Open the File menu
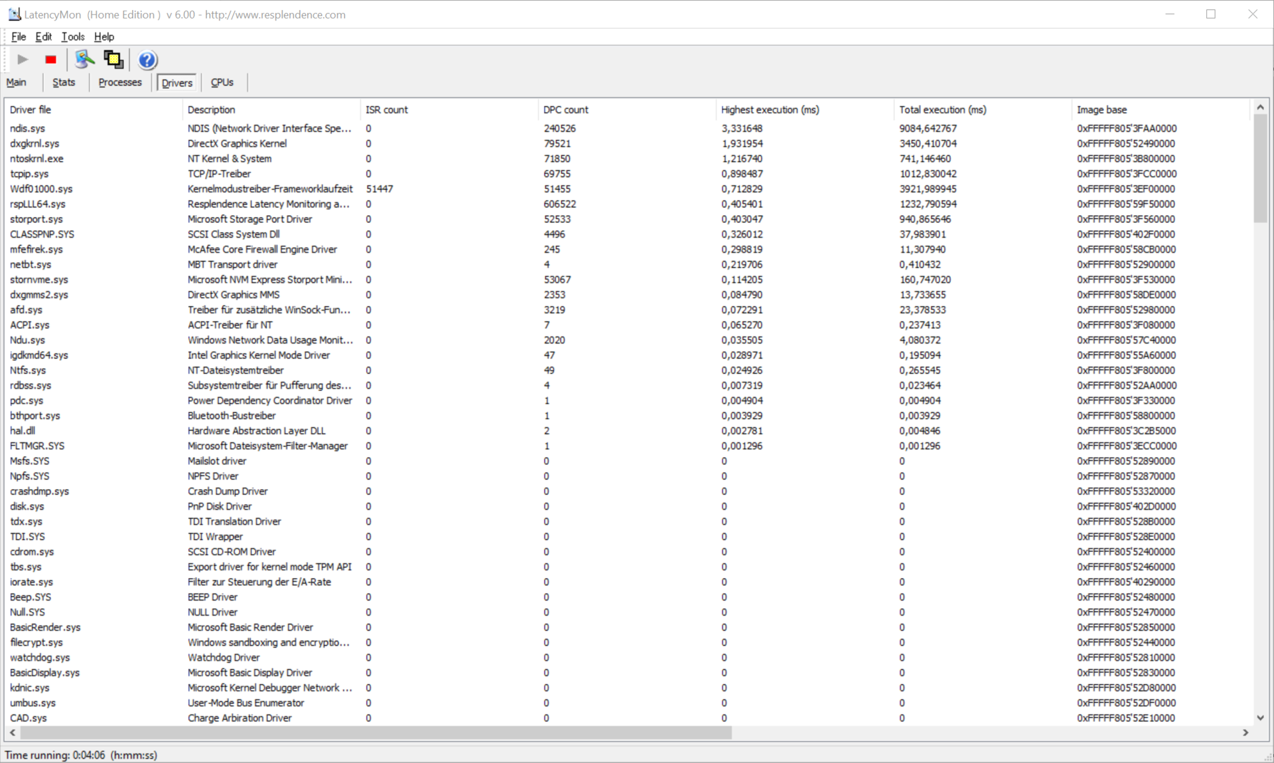This screenshot has height=763, width=1274. 19,36
